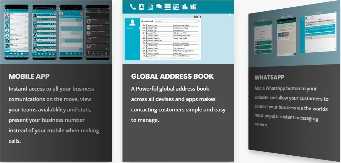Click the last bar chart icon with dot
The image size is (341, 163).
coord(193,7)
